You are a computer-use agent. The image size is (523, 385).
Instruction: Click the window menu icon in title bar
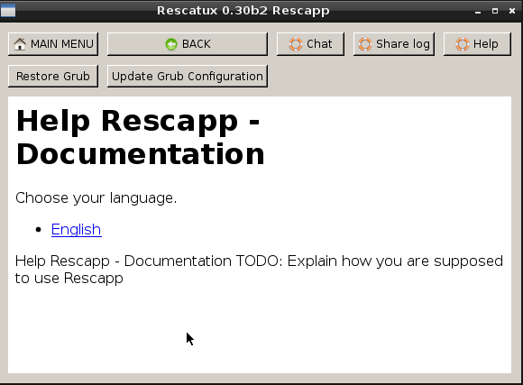[x=8, y=11]
